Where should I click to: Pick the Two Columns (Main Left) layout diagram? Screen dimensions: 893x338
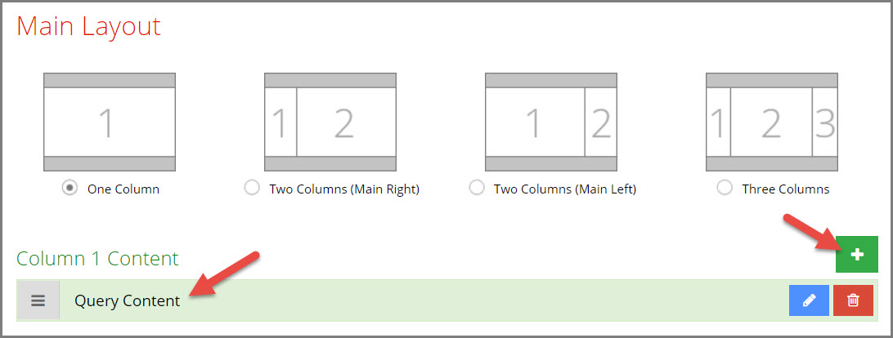550,122
